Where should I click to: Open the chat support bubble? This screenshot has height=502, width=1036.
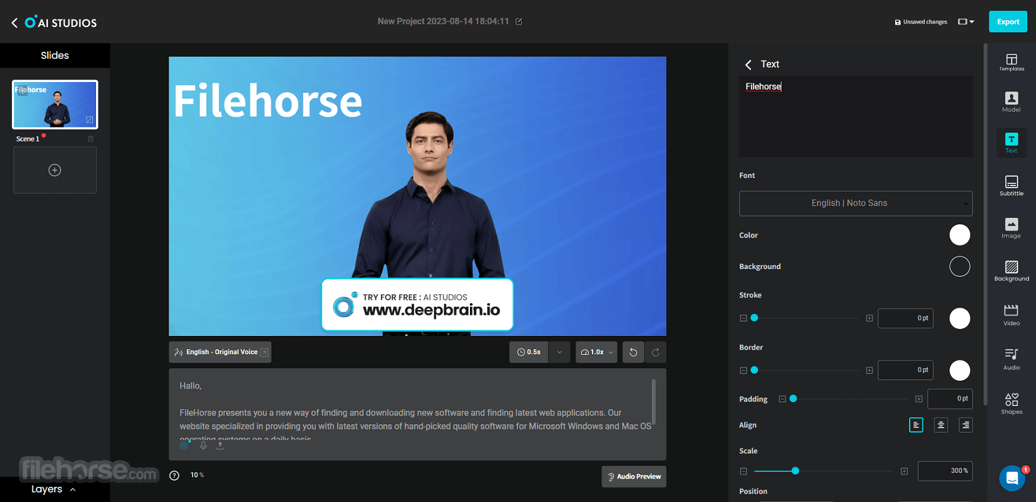[1012, 478]
